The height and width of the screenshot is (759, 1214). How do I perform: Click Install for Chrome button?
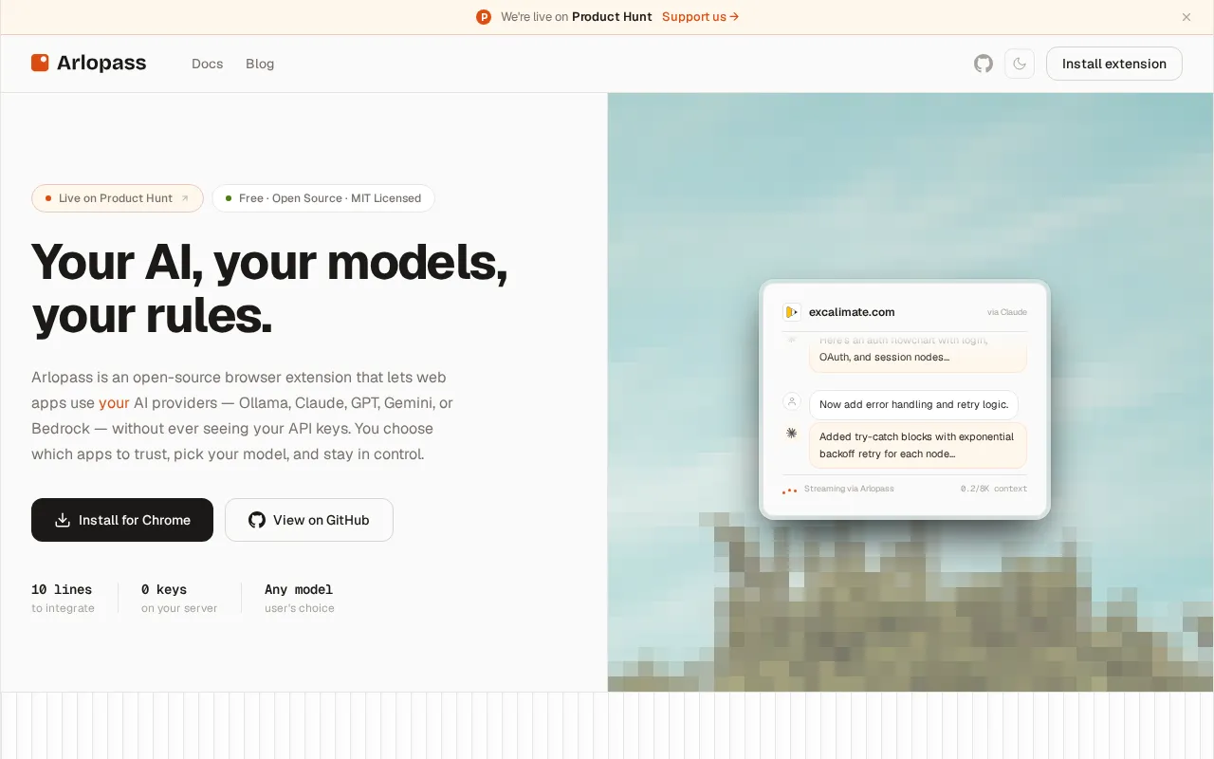pyautogui.click(x=122, y=520)
